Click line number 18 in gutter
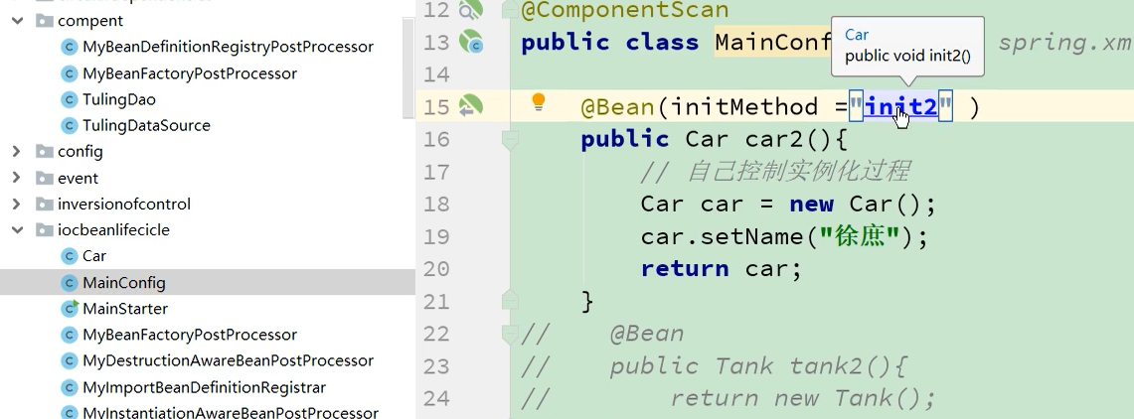This screenshot has width=1134, height=419. pyautogui.click(x=436, y=205)
